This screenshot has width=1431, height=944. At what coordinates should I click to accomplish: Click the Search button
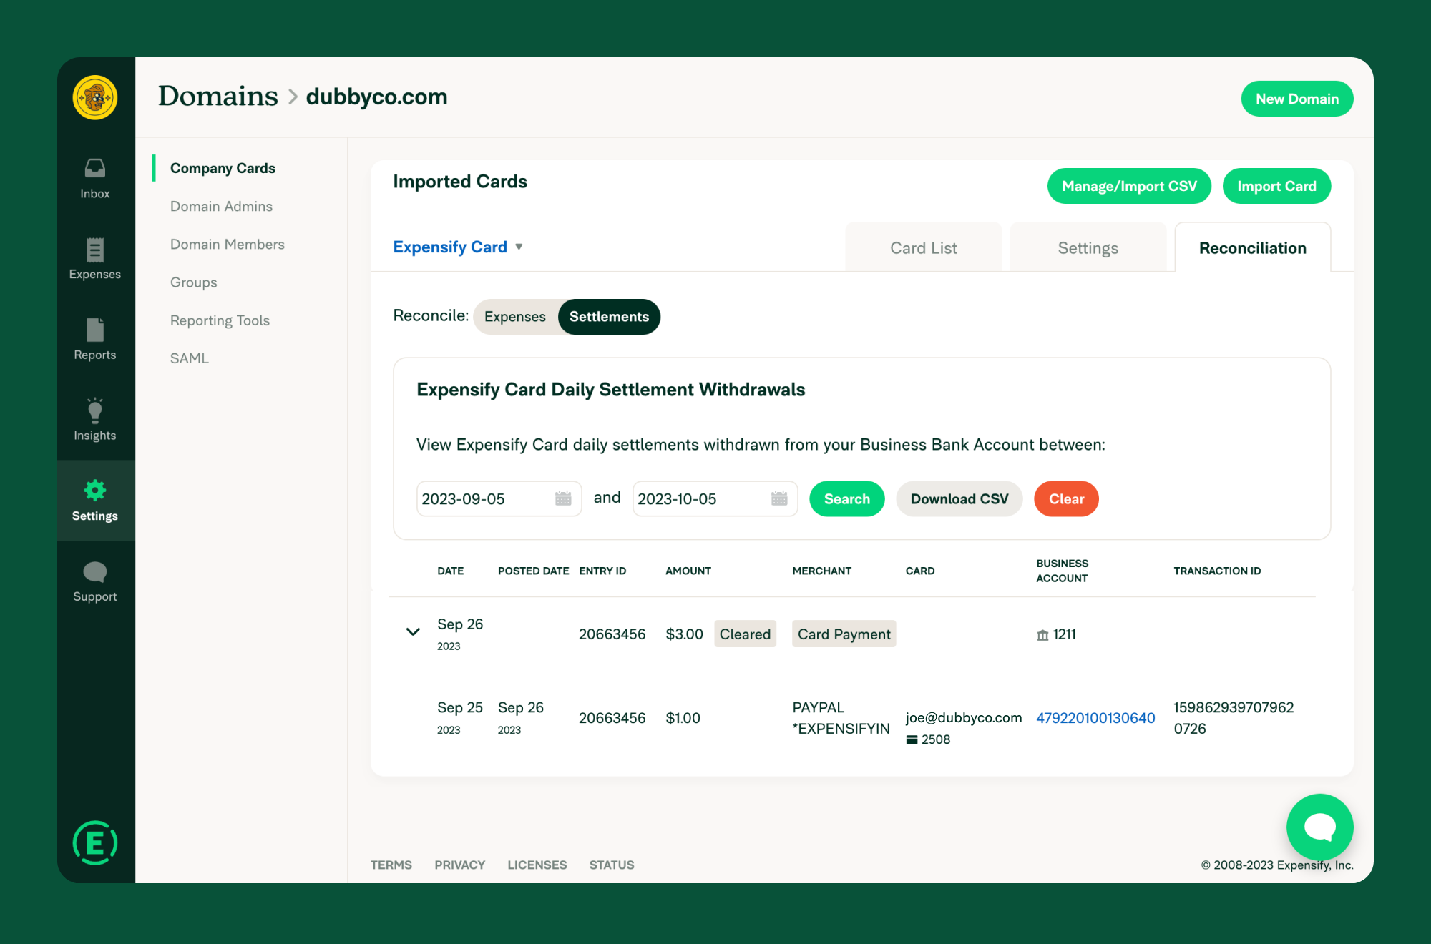[846, 498]
